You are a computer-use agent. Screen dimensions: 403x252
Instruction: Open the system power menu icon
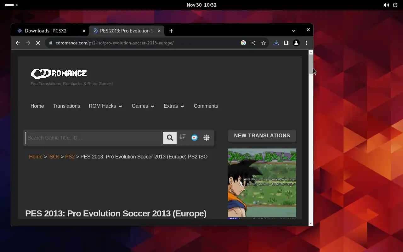pyautogui.click(x=395, y=5)
